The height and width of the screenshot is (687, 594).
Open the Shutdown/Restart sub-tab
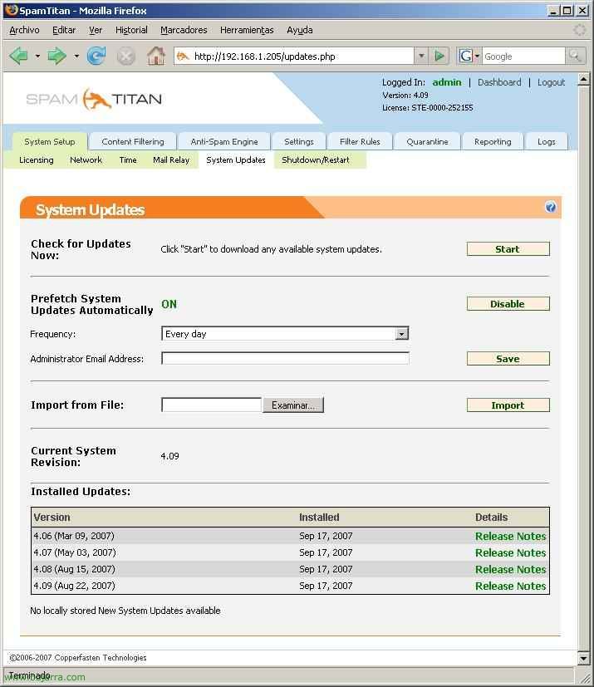point(316,160)
